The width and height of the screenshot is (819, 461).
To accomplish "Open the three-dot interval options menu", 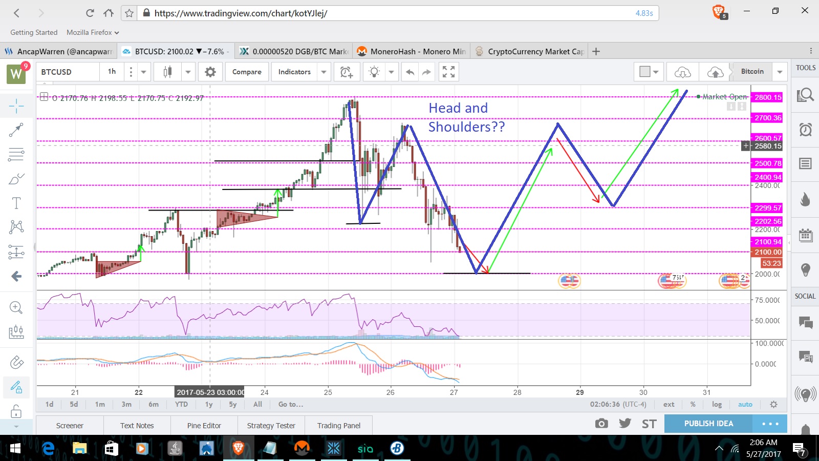I will (x=131, y=72).
